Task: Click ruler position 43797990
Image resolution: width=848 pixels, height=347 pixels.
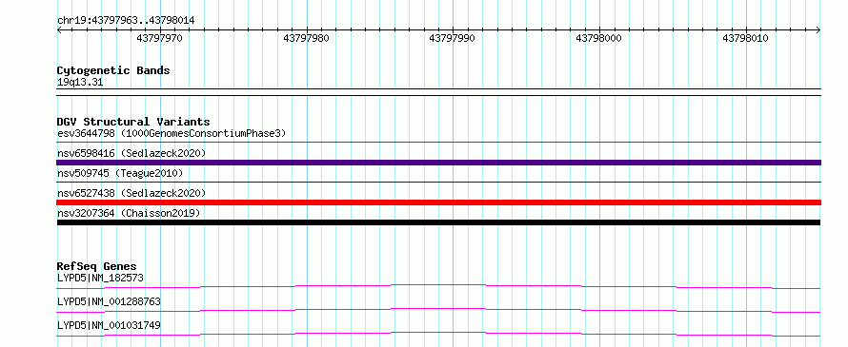Action: (x=453, y=38)
